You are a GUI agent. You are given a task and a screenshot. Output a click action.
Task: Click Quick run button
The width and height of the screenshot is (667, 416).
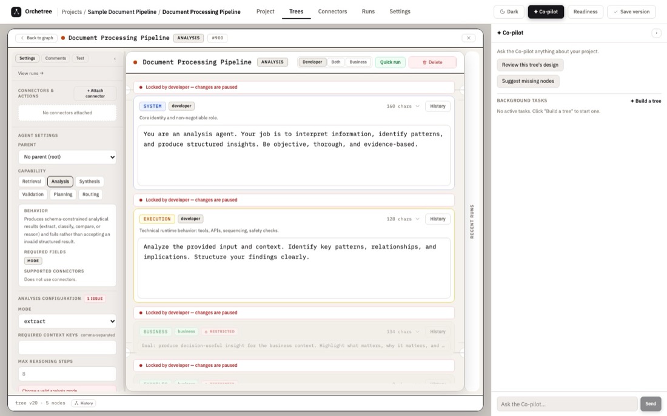coord(390,62)
